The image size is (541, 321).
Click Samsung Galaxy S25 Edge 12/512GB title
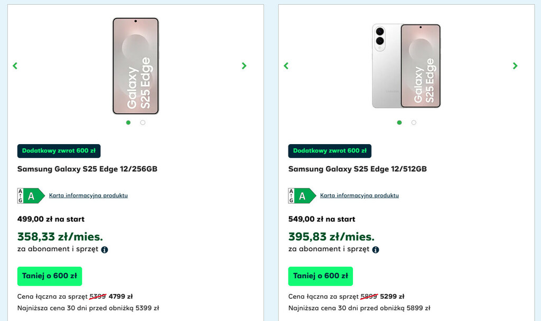(358, 169)
